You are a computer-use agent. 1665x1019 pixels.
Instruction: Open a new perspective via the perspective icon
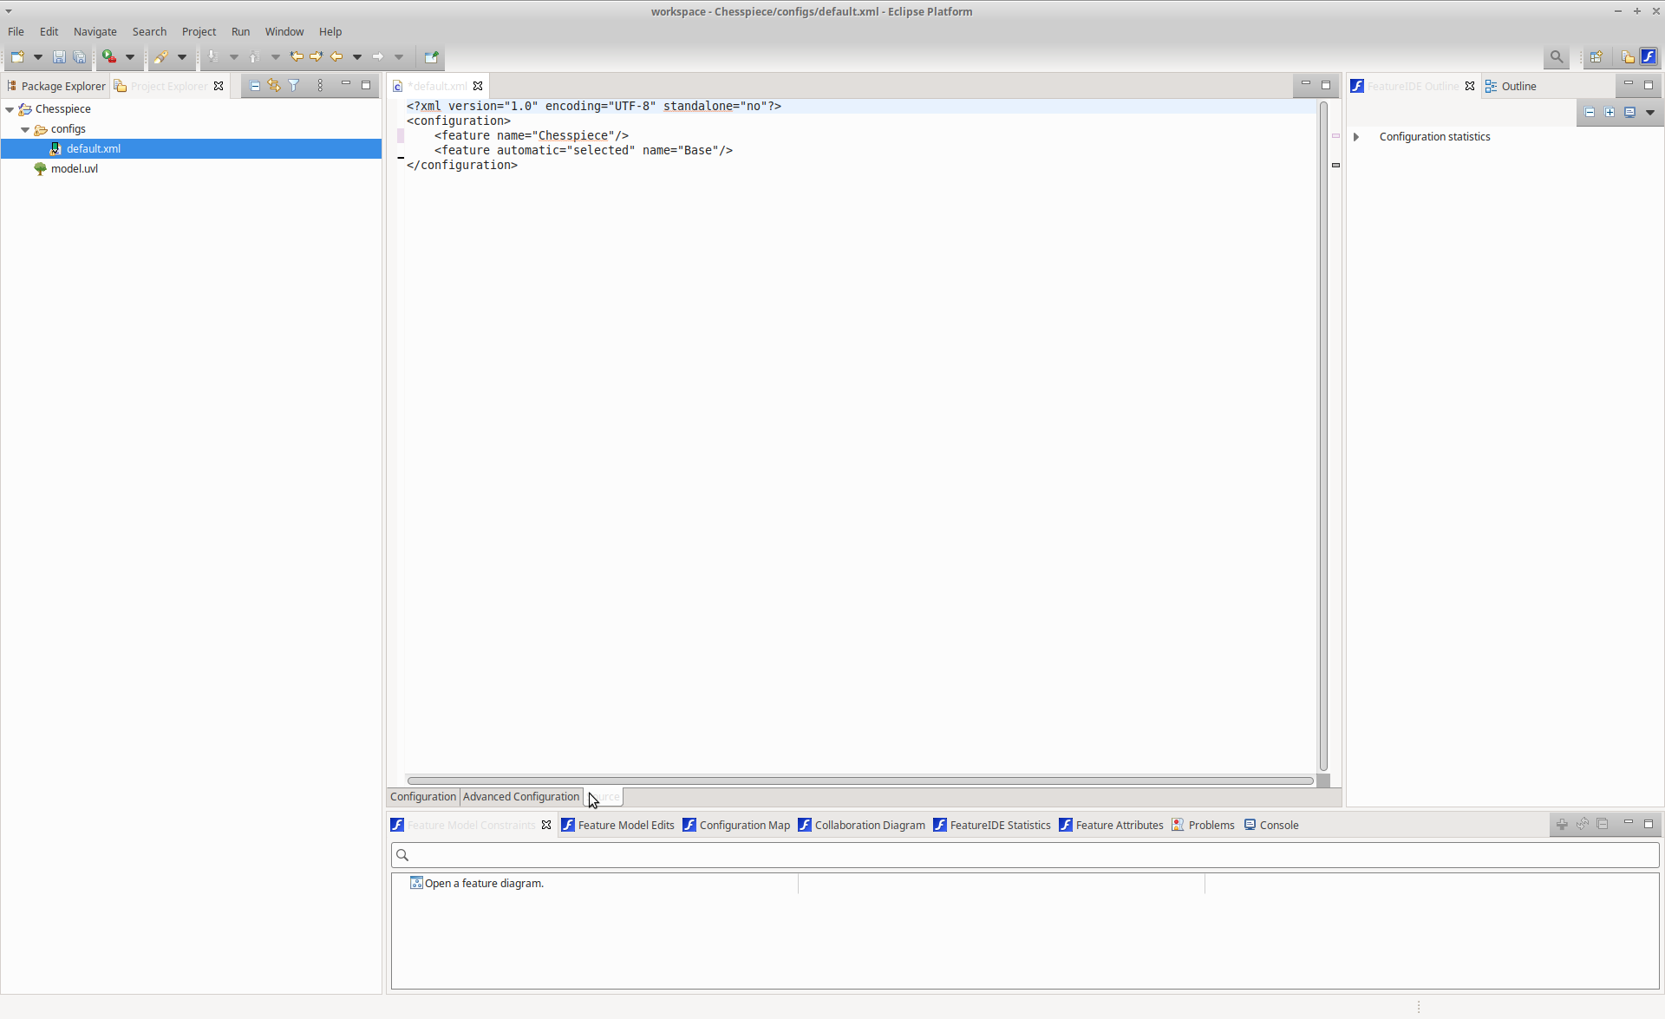pos(1596,56)
